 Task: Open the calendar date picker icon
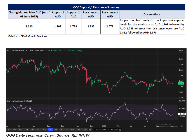120,130
